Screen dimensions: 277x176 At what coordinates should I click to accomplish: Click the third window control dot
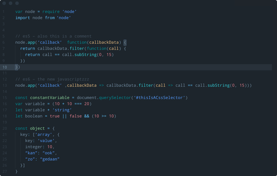tap(17, 3)
